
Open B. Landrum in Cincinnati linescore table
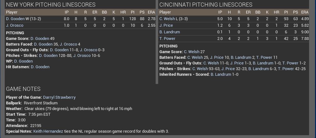[x=169, y=32]
